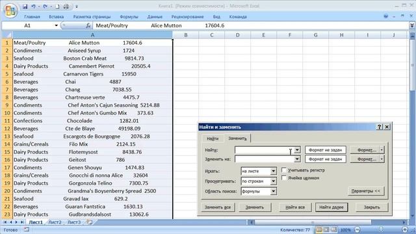Image resolution: width=416 pixels, height=234 pixels.
Task: Switch to Page Break Preview icon
Action: tap(333, 229)
